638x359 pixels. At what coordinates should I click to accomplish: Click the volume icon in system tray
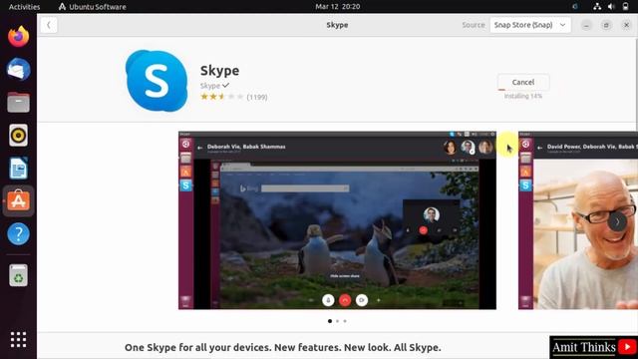[x=611, y=7]
